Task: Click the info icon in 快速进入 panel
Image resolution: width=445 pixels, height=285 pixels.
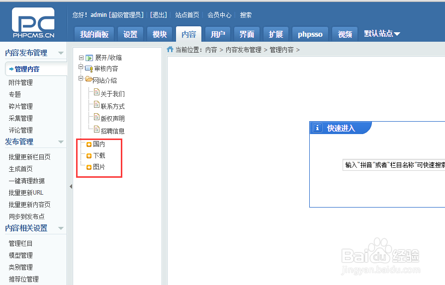Action: pyautogui.click(x=317, y=128)
